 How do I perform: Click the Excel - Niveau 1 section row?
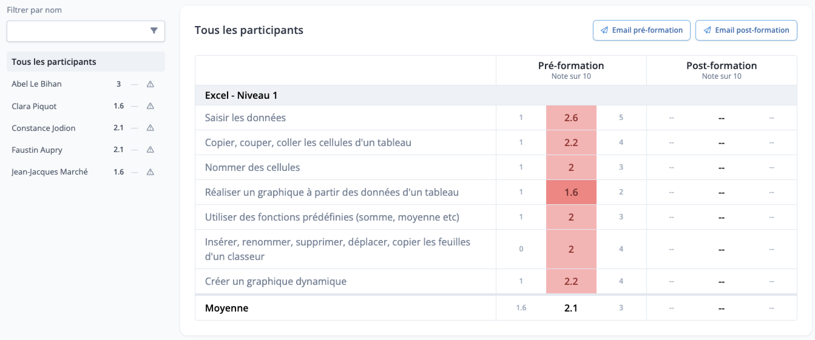(496, 95)
